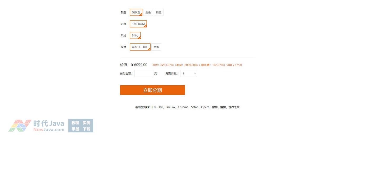Click the orange 月供 installment details text
This screenshot has width=375, height=189.
197,65
